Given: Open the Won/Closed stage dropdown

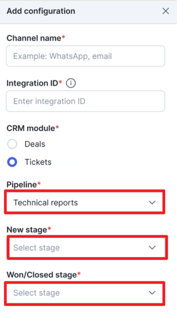Looking at the screenshot, I should coord(84,293).
